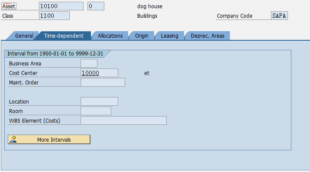Click the Interval from 1900-01-01 header
310x172 pixels.
point(55,54)
